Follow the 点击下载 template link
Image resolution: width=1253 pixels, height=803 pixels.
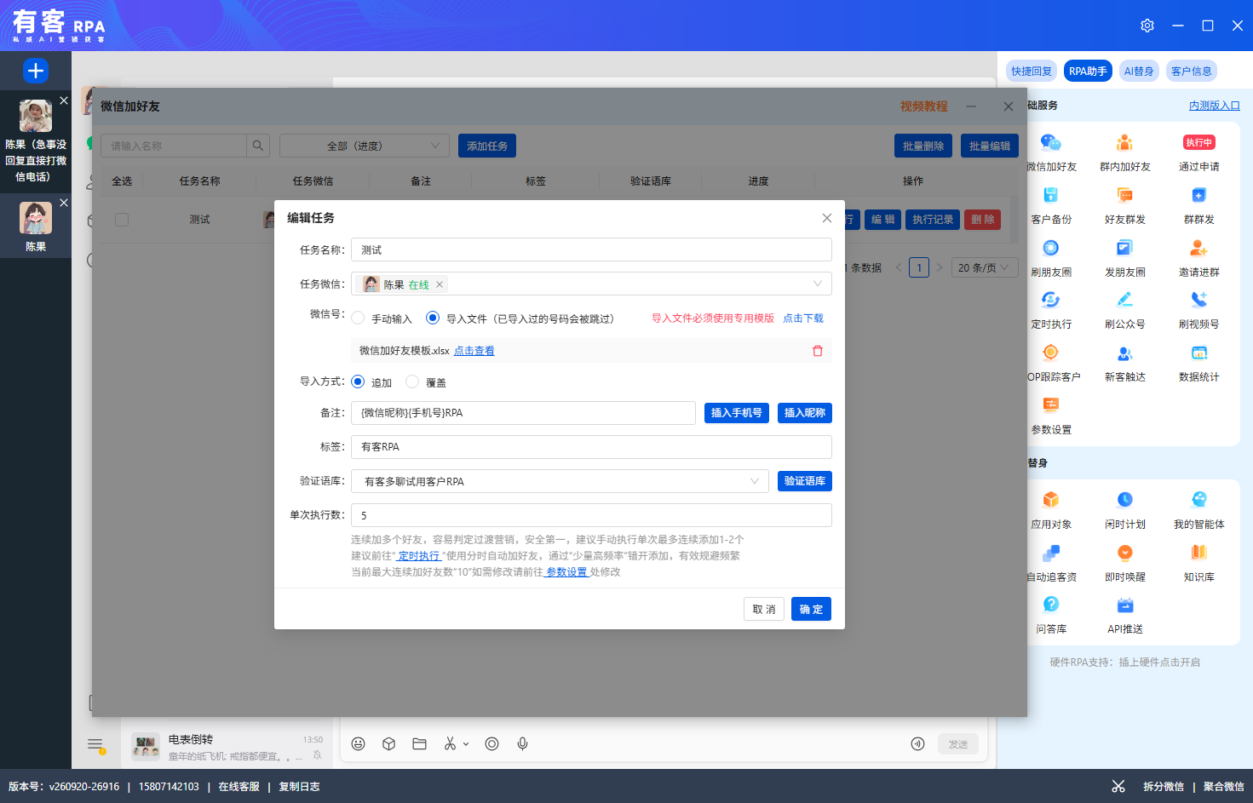(x=803, y=318)
